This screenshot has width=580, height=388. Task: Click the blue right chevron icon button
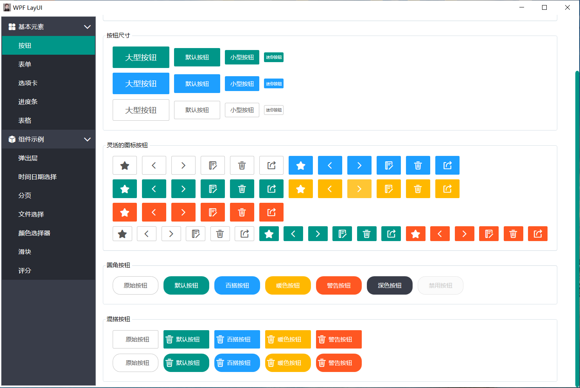(x=359, y=165)
